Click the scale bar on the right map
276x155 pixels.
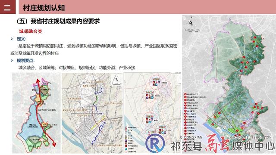(192, 30)
